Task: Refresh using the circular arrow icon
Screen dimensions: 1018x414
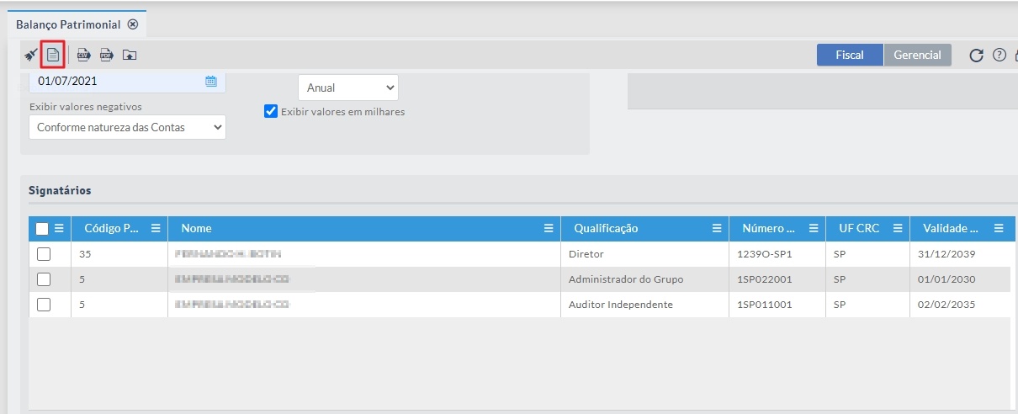Action: (x=976, y=56)
